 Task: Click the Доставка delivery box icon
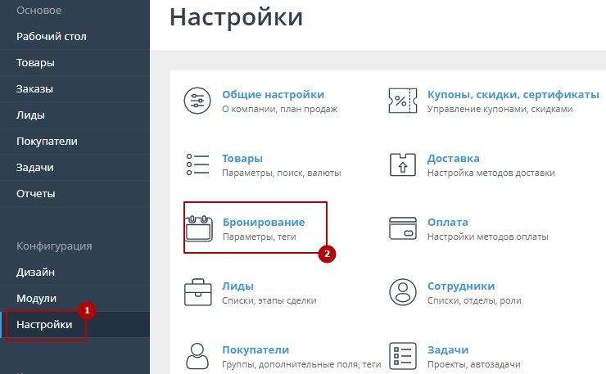coord(403,165)
